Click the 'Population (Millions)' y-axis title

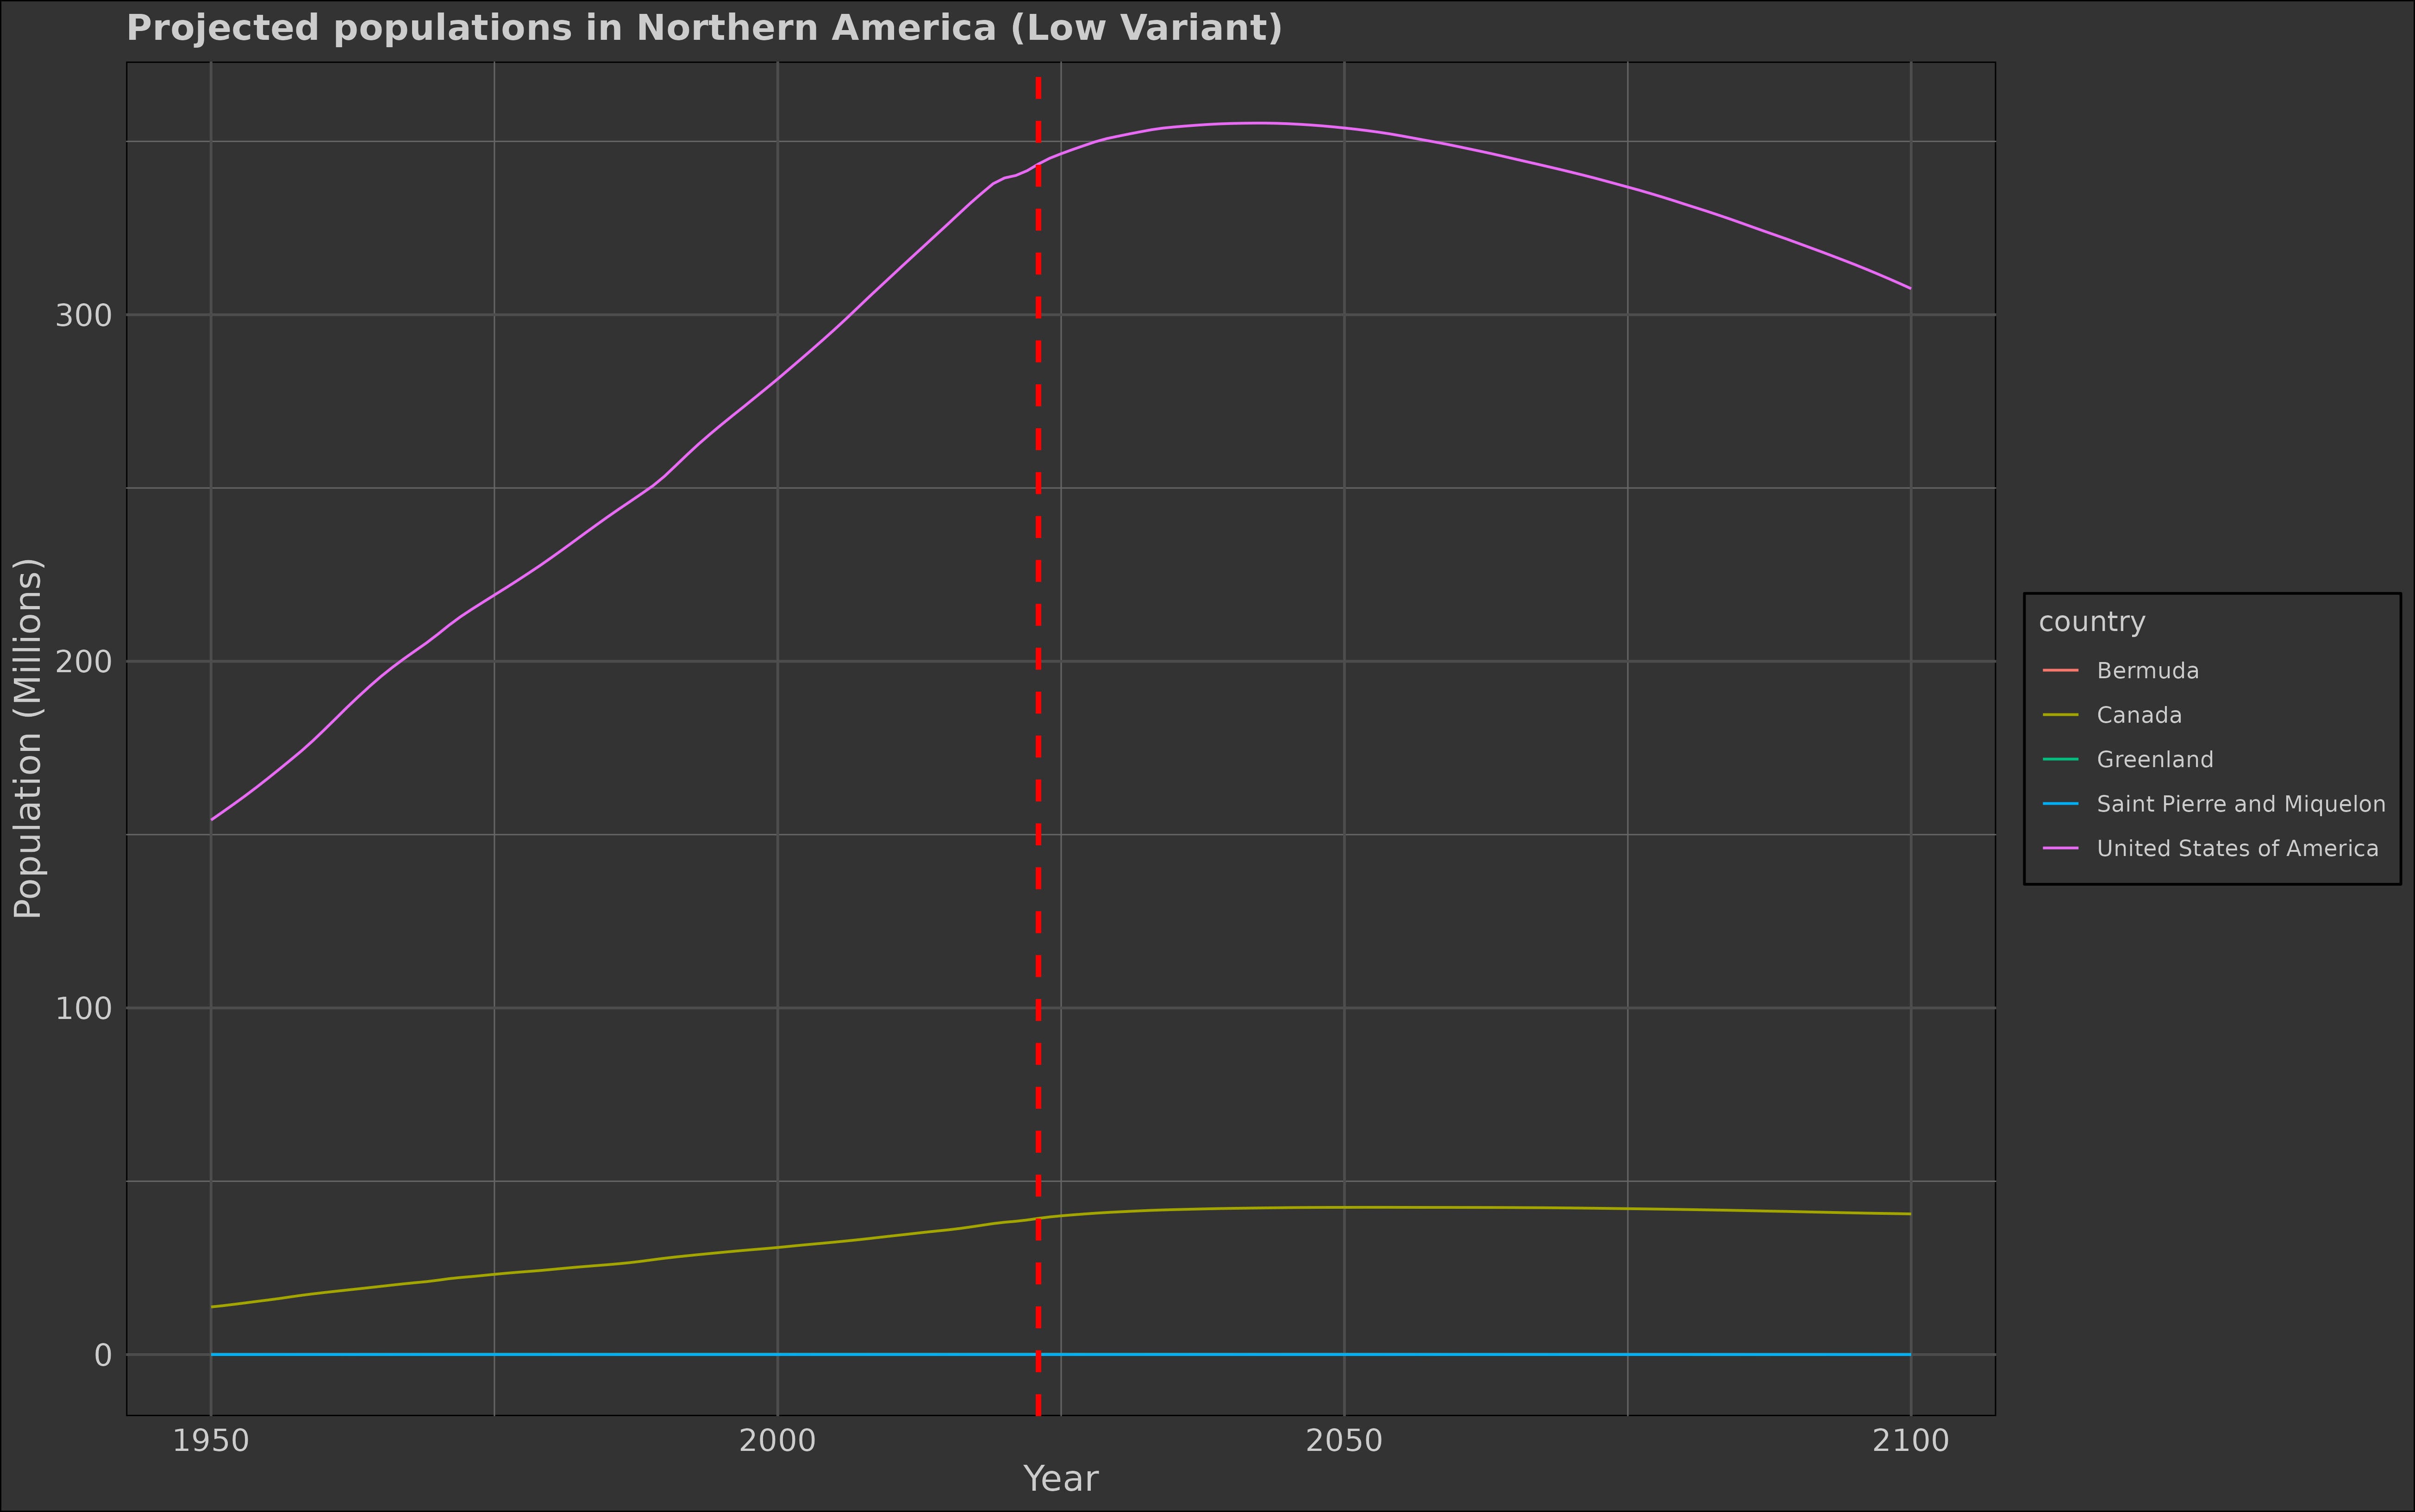(x=28, y=738)
